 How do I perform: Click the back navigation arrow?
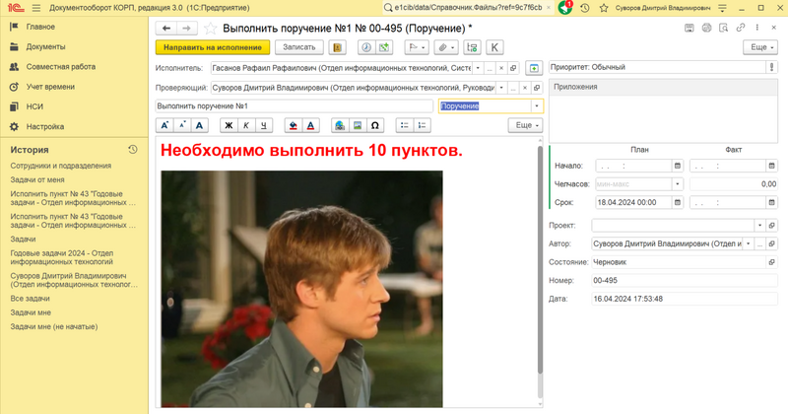pos(166,29)
